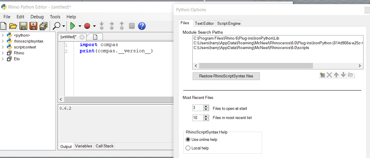
Task: Switch to the Text Editor tab
Action: point(204,23)
